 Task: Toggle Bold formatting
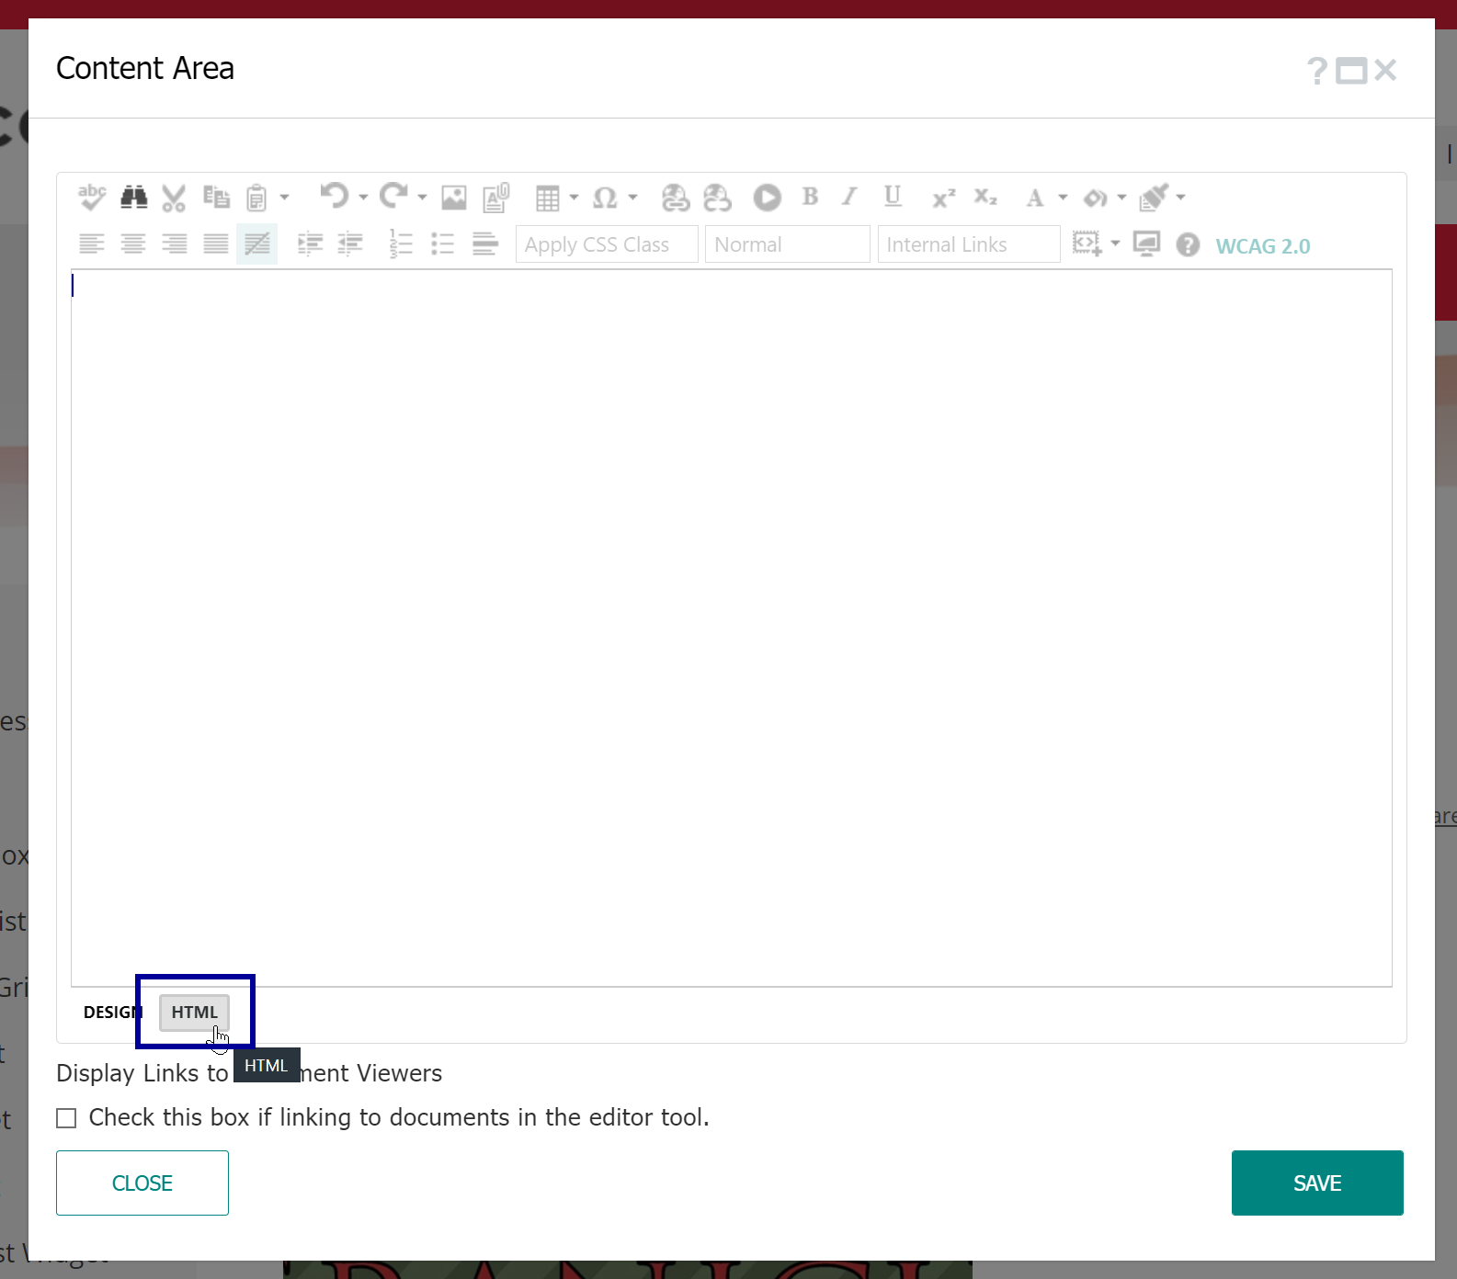[x=810, y=197]
